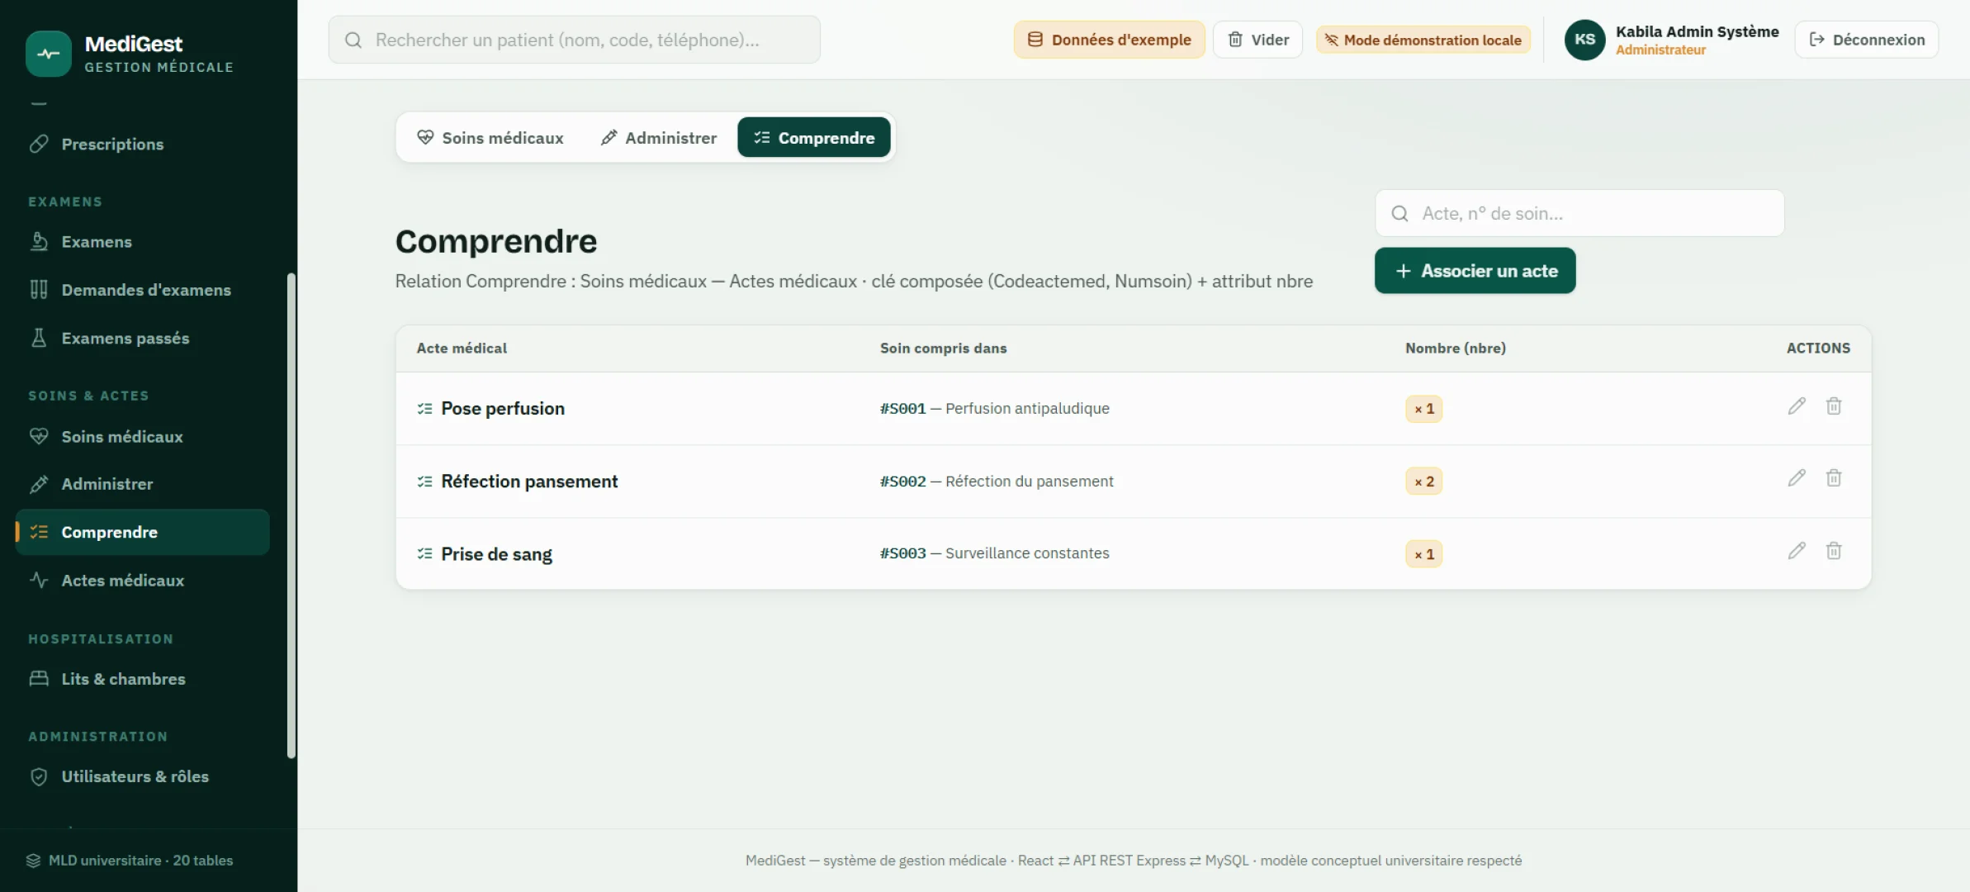Delete the Pose perfusion row

[x=1834, y=406]
